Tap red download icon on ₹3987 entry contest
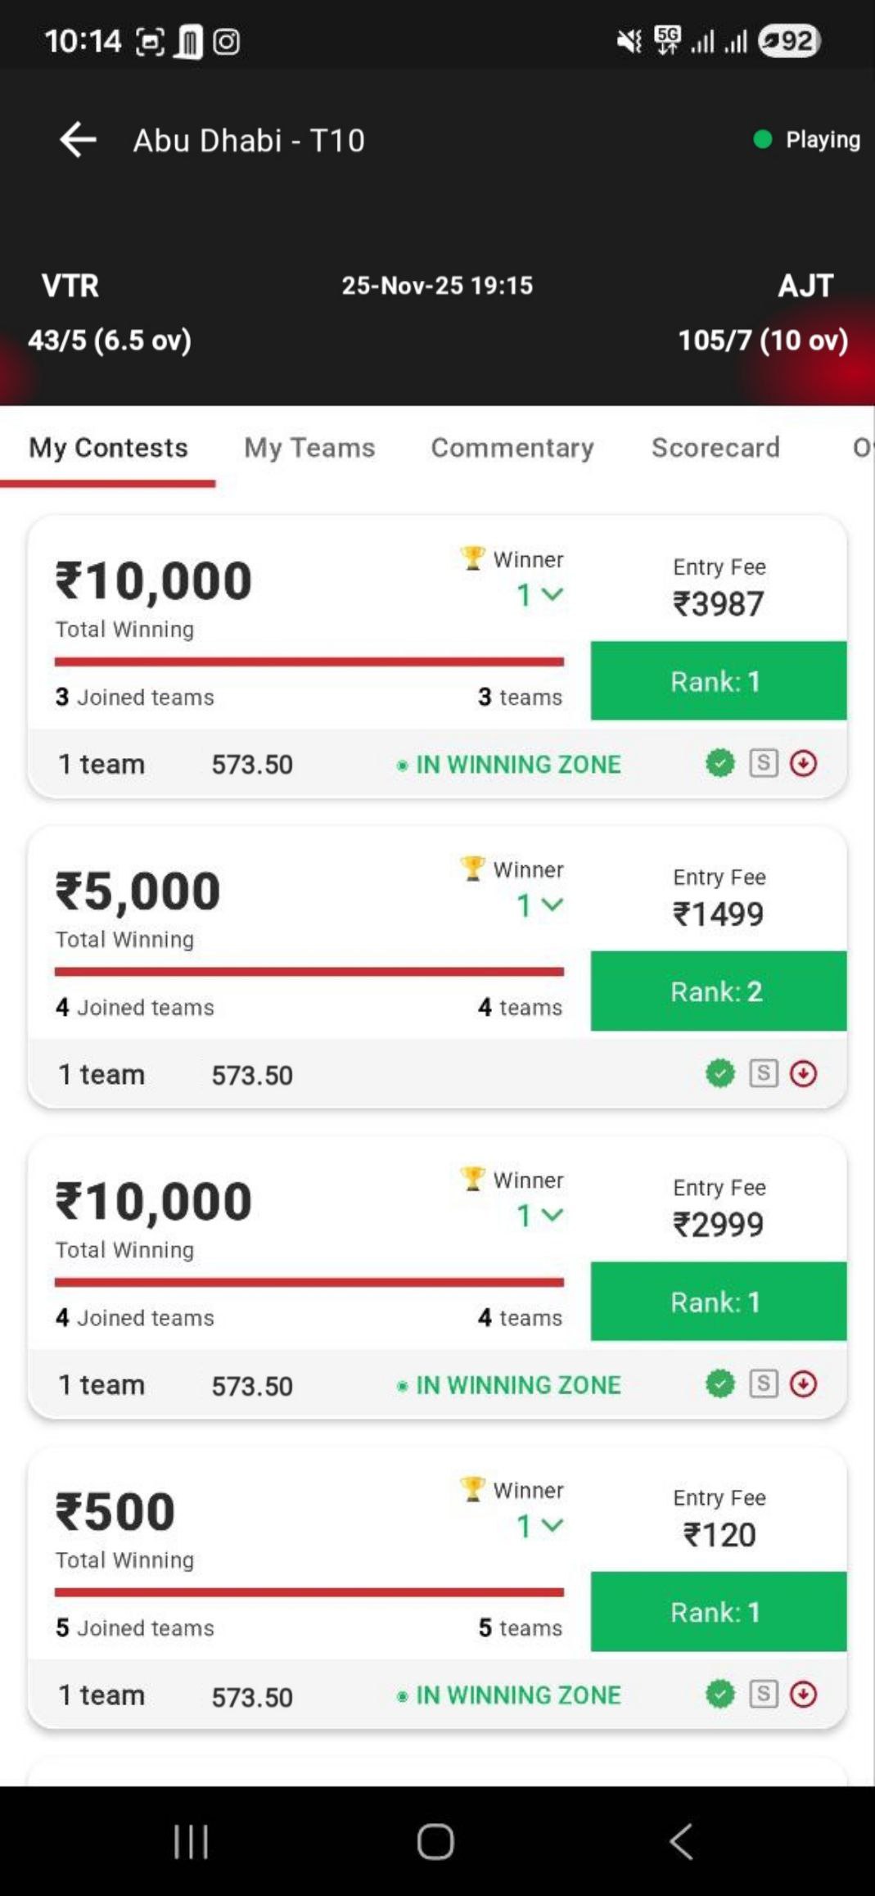875x1896 pixels. (803, 764)
